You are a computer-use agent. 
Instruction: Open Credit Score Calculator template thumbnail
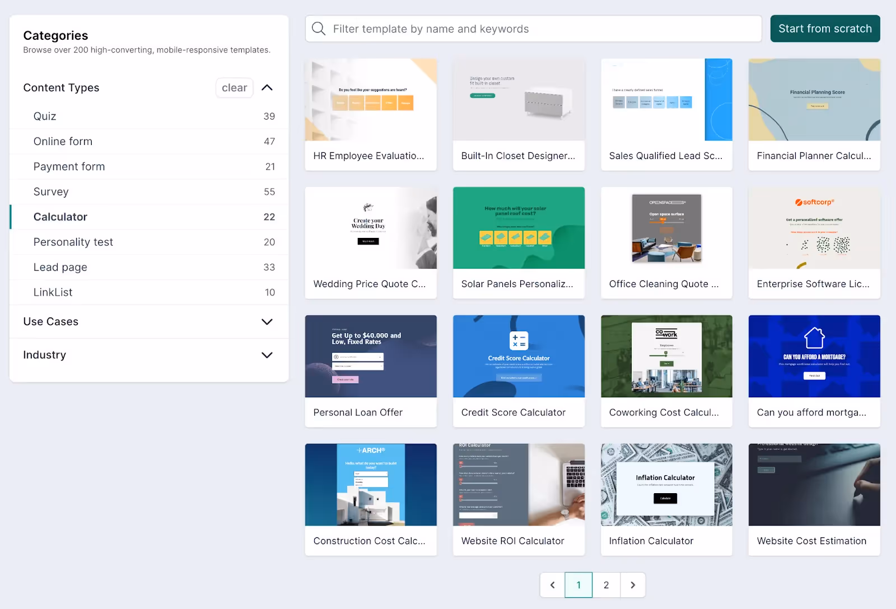(x=519, y=356)
